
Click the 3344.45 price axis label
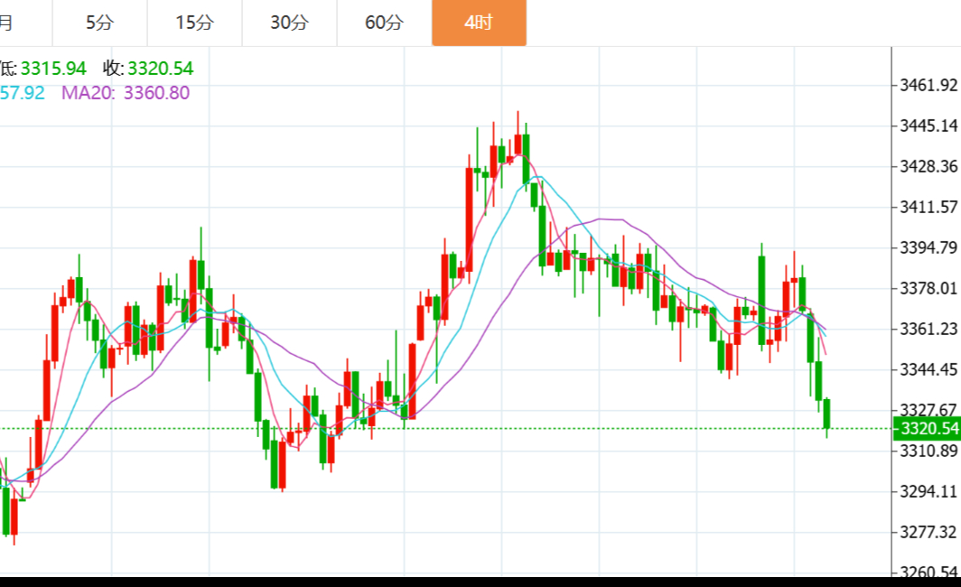click(928, 369)
